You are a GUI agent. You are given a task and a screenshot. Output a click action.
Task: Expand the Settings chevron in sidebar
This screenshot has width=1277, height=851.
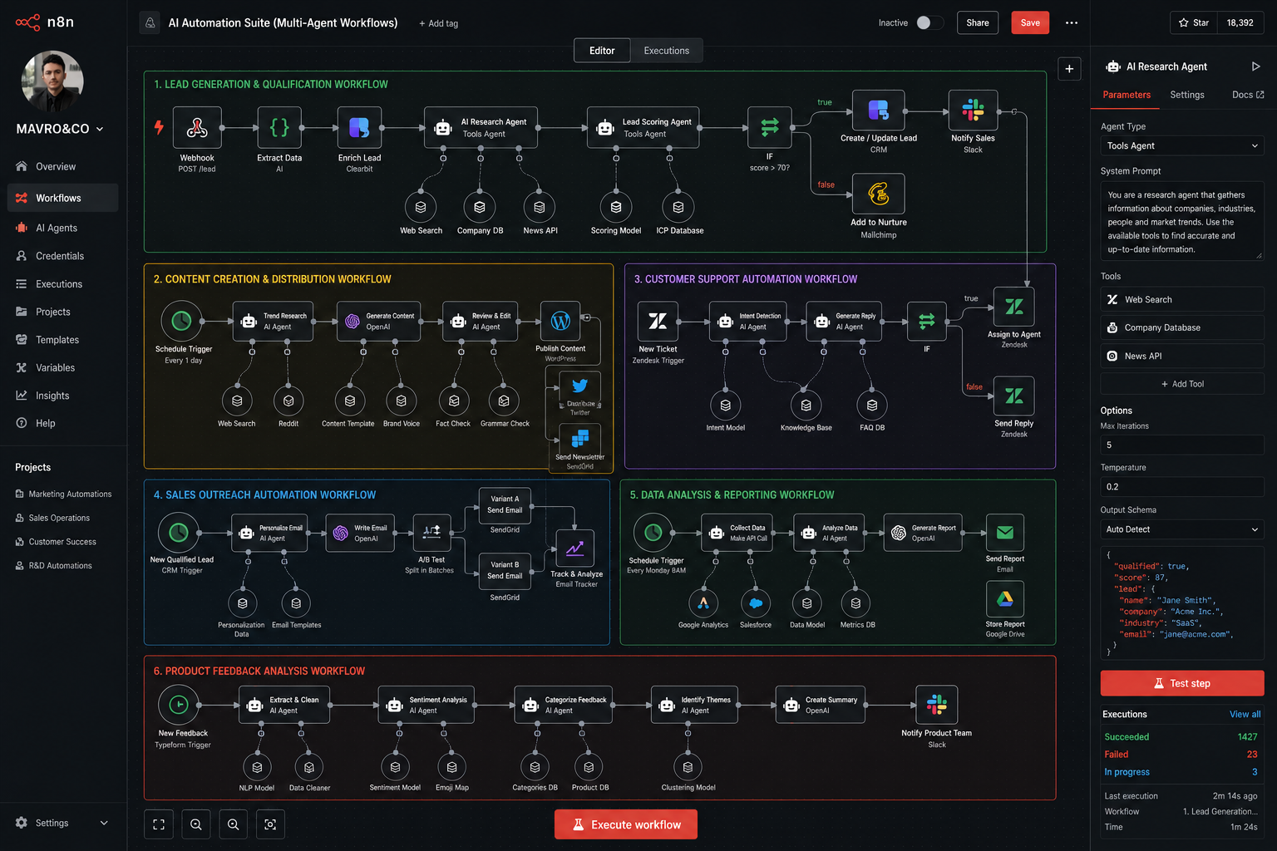pyautogui.click(x=104, y=823)
